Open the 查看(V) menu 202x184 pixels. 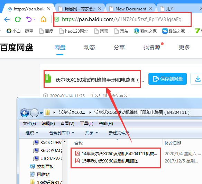point(67,124)
